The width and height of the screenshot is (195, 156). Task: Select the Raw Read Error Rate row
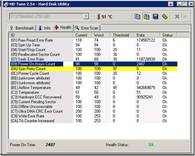pyautogui.click(x=94, y=40)
